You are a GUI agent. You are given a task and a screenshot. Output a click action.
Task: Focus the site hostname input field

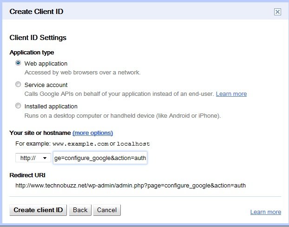[100, 158]
